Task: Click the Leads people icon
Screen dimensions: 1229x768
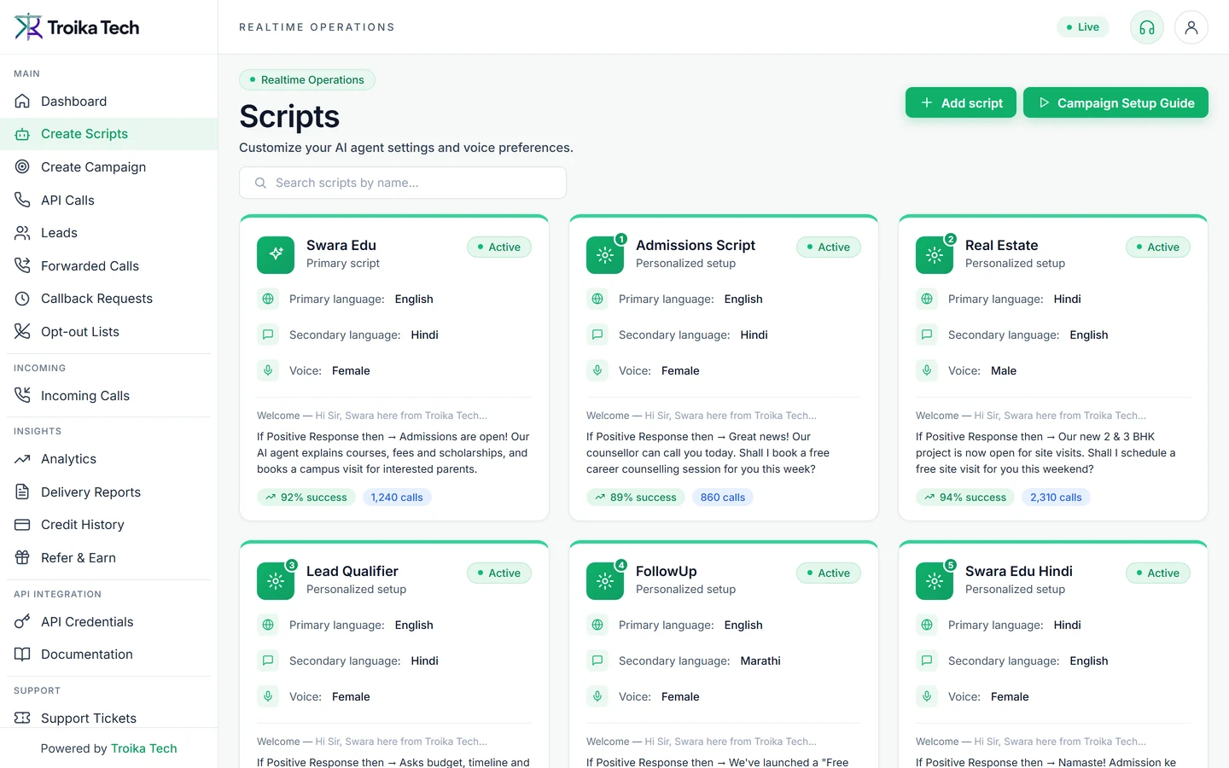Action: [x=22, y=233]
